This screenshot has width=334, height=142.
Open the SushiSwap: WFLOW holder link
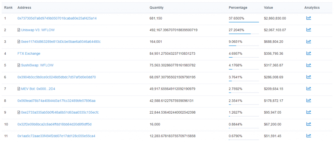(37, 65)
